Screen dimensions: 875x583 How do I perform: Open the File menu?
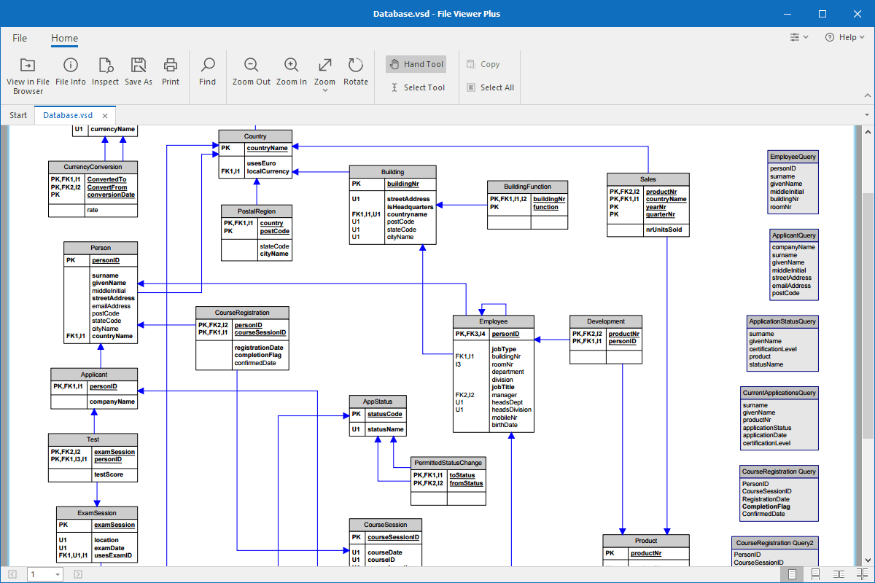pyautogui.click(x=19, y=38)
